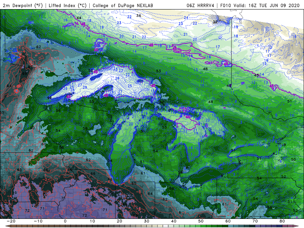304x228 pixels.
Task: Click 'Valid: 16Z TUE JUN 09 2020' timestamp
Action: point(267,5)
